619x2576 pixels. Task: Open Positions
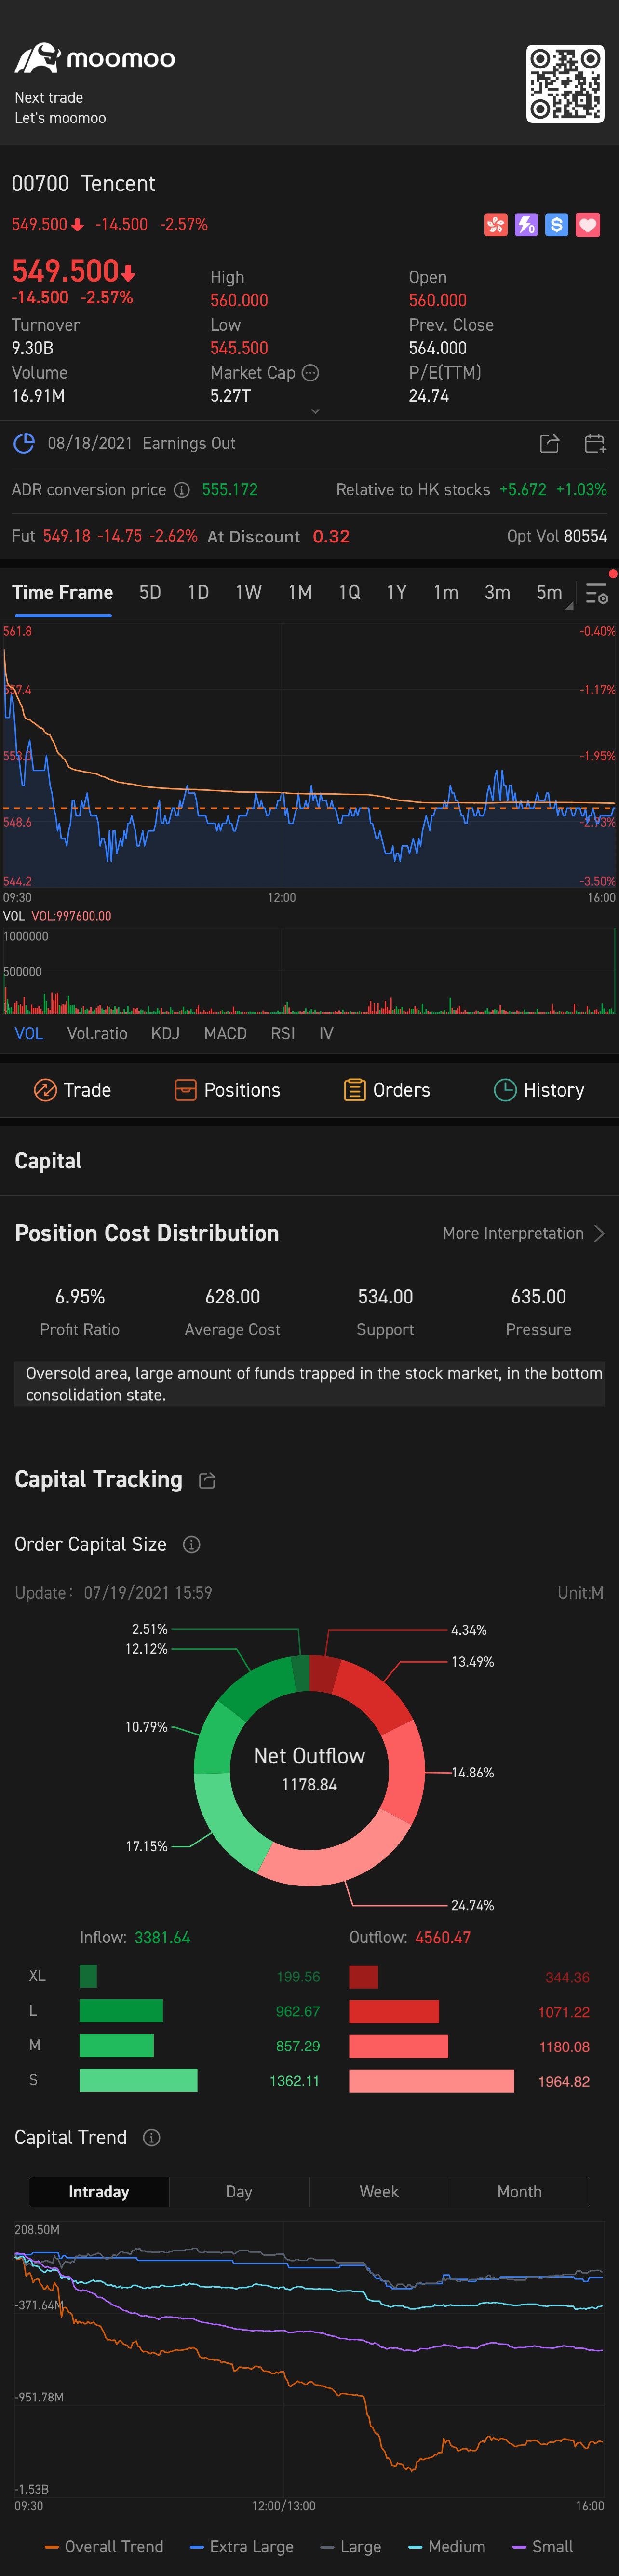[x=227, y=1090]
